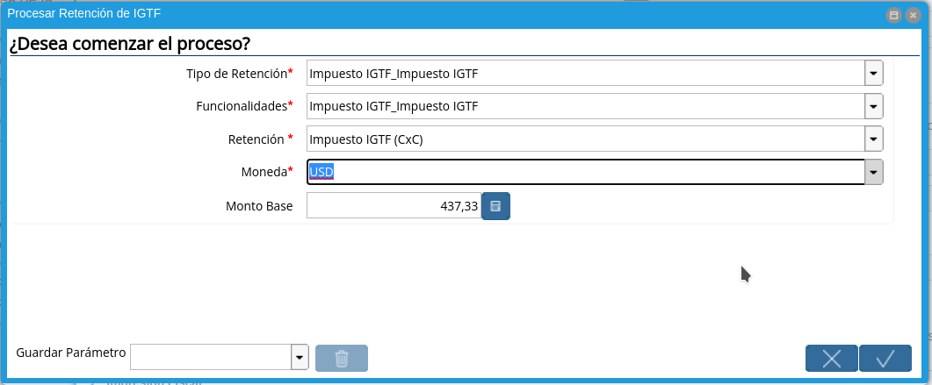Cancel the process with the X button
Screen dimensions: 932x385
point(832,358)
